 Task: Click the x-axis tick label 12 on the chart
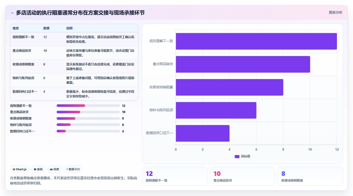click(337, 150)
